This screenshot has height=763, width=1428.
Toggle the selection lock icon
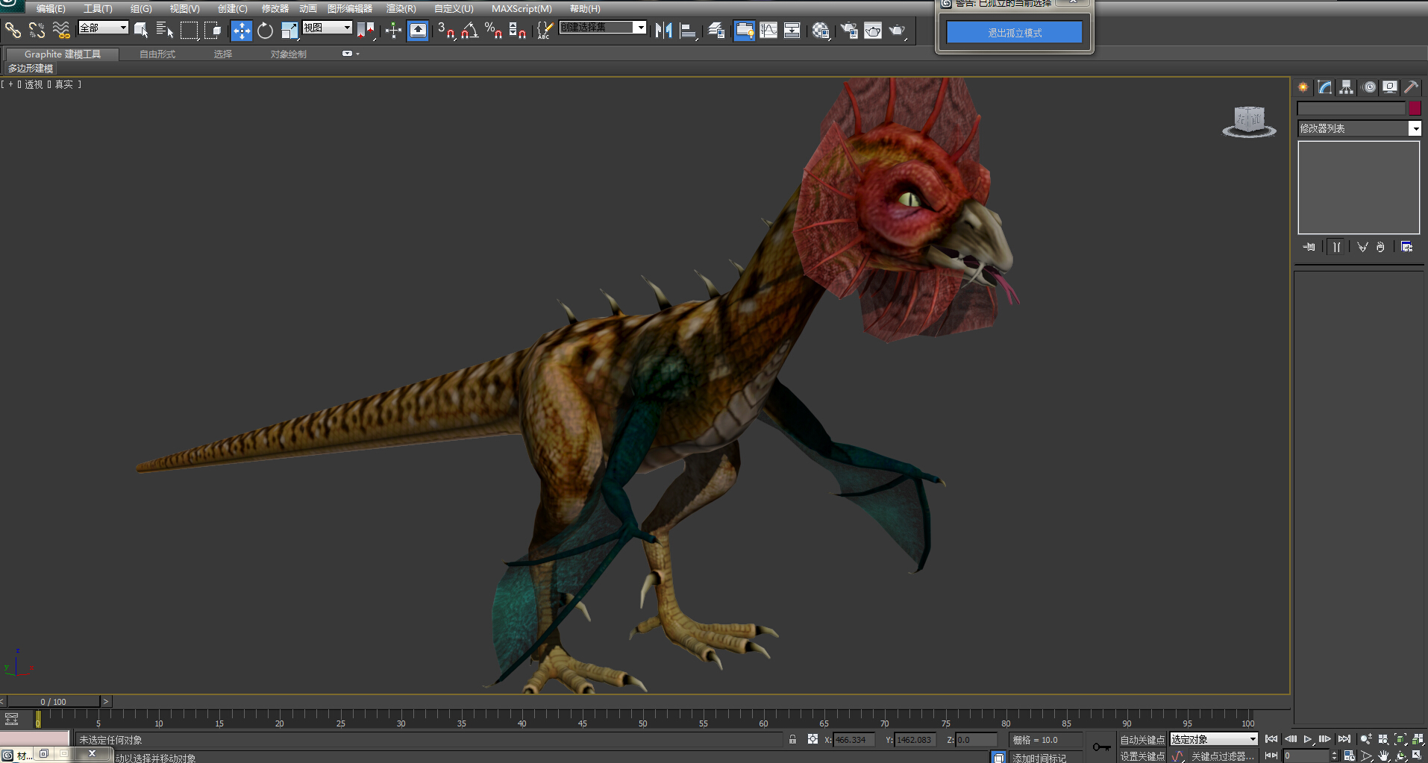coord(792,739)
